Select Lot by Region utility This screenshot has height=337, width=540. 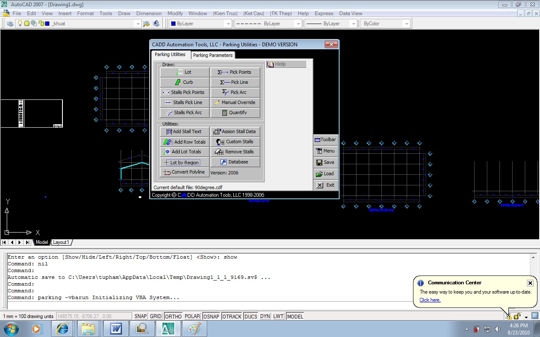click(184, 163)
